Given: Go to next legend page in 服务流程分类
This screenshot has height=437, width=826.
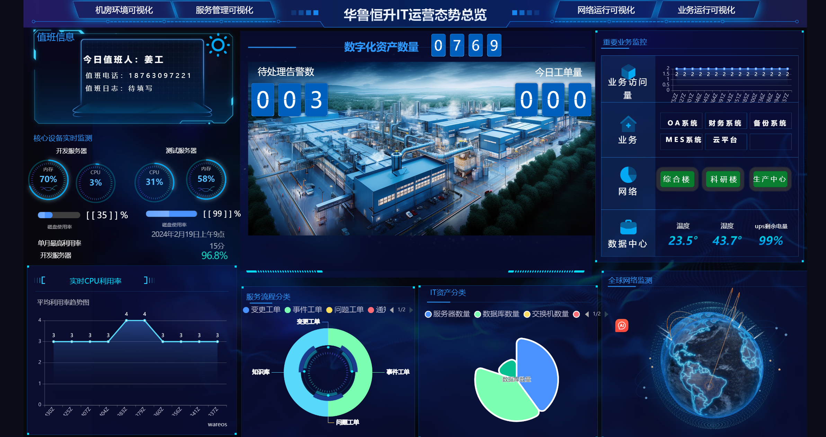Looking at the screenshot, I should [411, 310].
